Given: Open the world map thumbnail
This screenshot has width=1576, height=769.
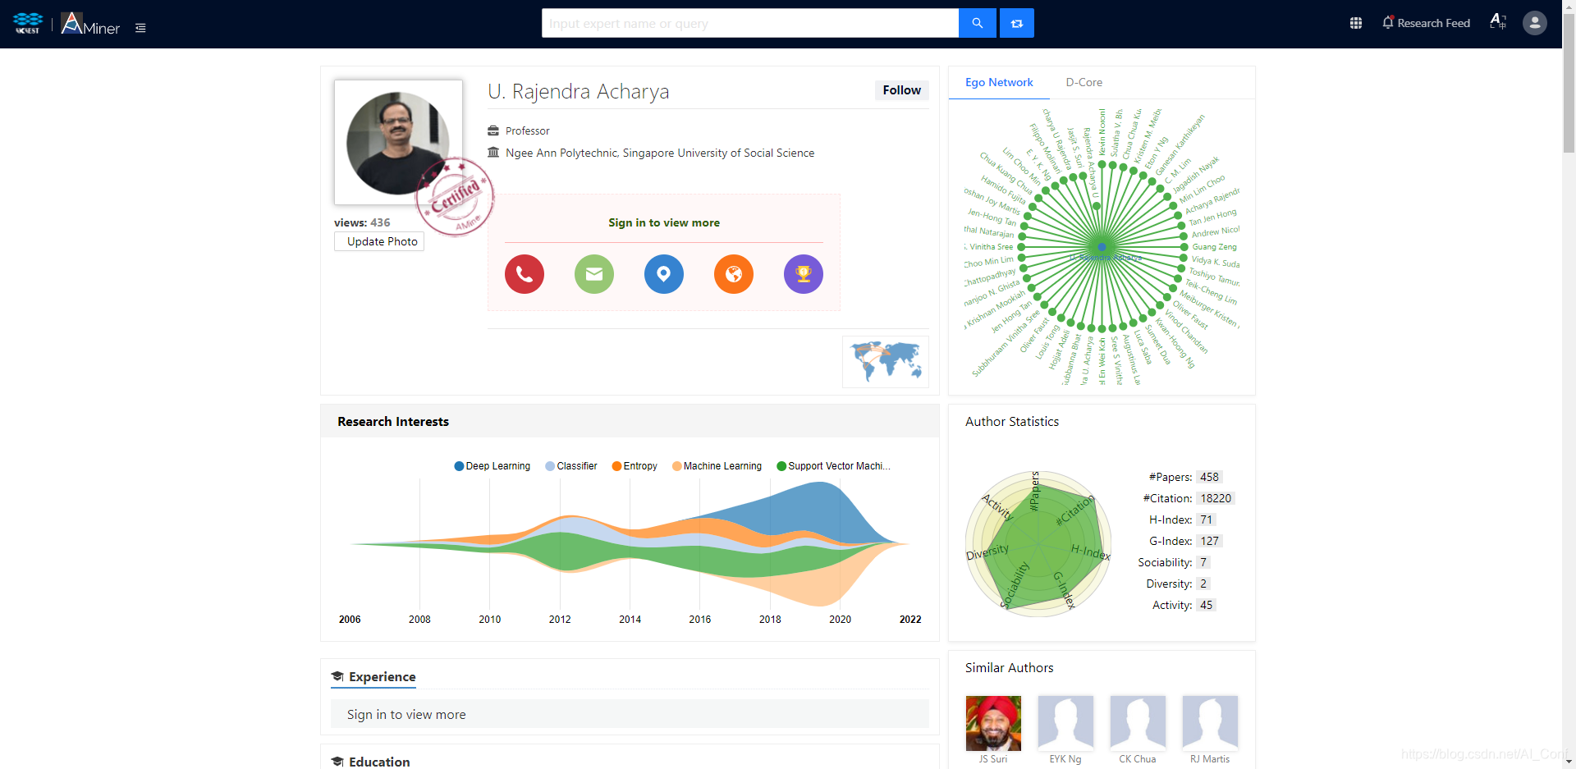Looking at the screenshot, I should click(x=886, y=362).
